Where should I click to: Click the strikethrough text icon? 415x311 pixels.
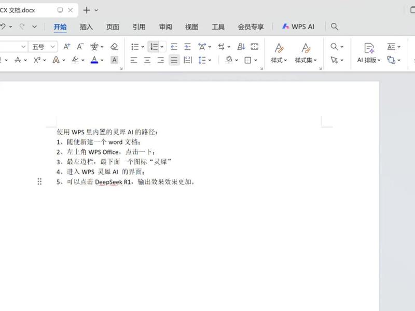coord(18,60)
